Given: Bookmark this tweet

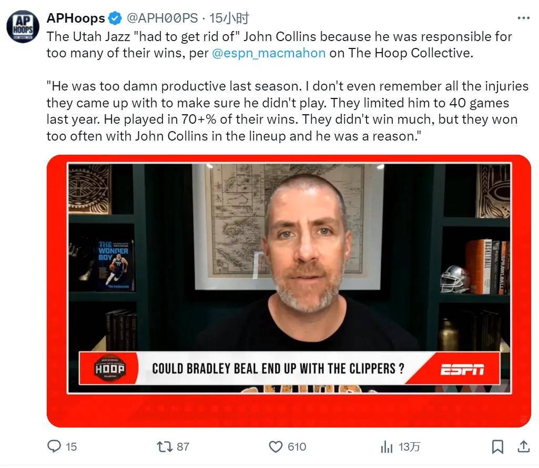Looking at the screenshot, I should coord(497,446).
